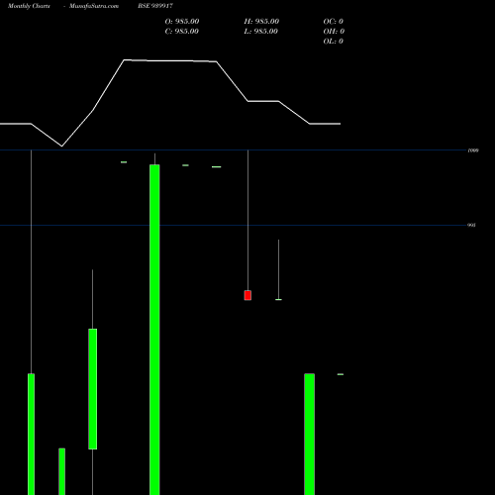This screenshot has width=495, height=495.
Task: Click the "OL: 0" readout
Action: [334, 42]
